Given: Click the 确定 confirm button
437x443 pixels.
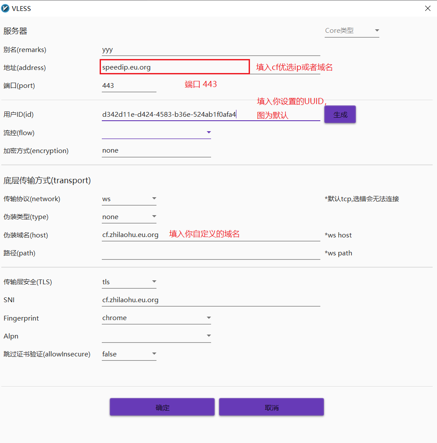Looking at the screenshot, I should point(162,407).
